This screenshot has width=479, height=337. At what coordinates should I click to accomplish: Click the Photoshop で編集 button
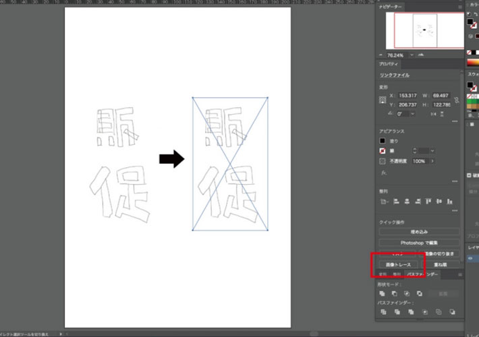click(x=418, y=243)
